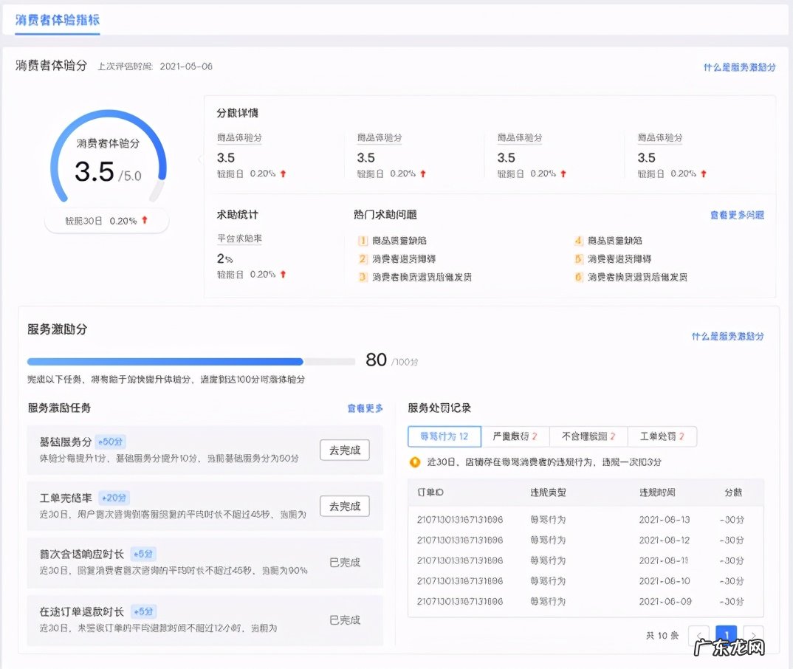Screen dimensions: 793x669
Task: Select page 1 in the pagination control
Action: tap(727, 635)
